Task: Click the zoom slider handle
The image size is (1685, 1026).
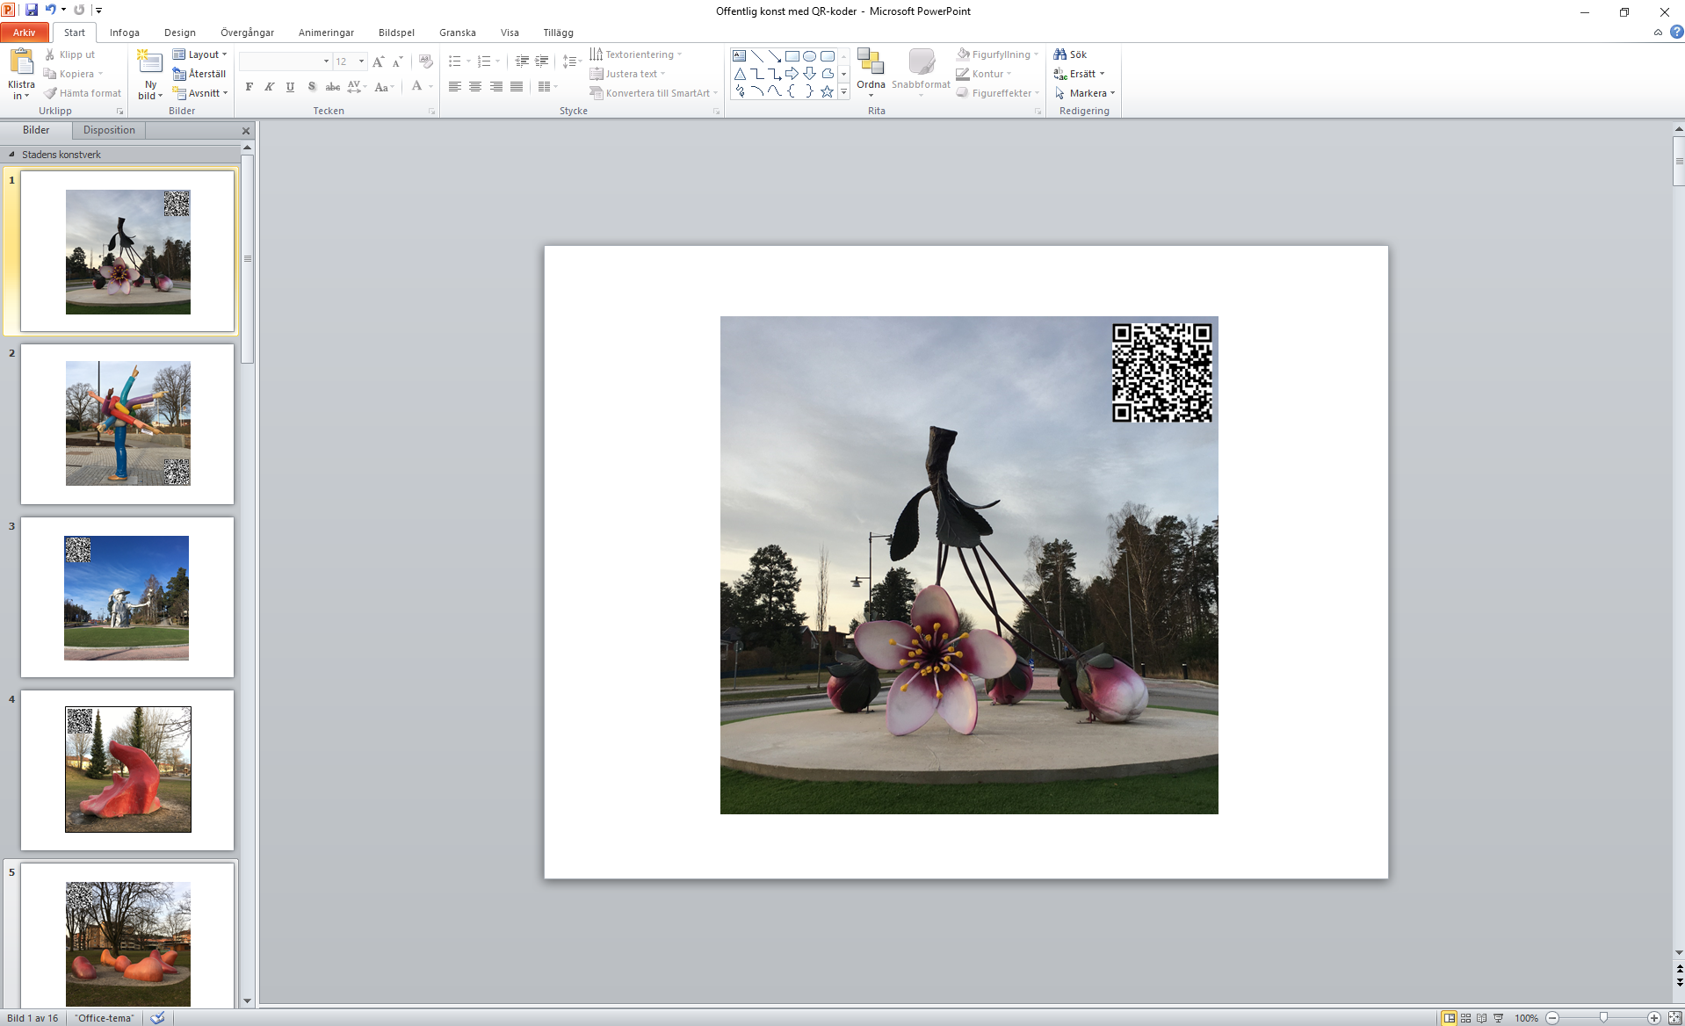Action: point(1603,1018)
